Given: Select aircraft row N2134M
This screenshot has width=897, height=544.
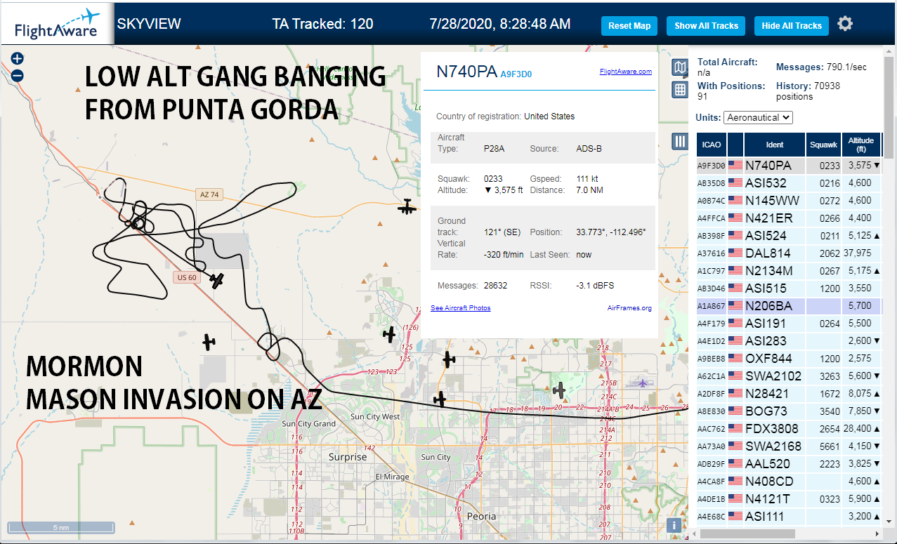Looking at the screenshot, I should click(x=789, y=271).
